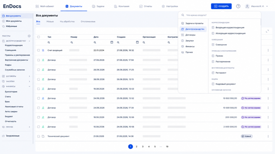Click the create-menu scrollbar thumb
Image resolution: width=275 pixels, height=154 pixels.
tap(260, 22)
